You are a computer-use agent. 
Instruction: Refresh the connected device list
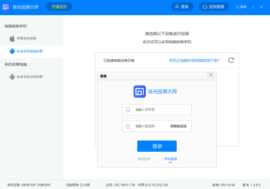pos(231,60)
